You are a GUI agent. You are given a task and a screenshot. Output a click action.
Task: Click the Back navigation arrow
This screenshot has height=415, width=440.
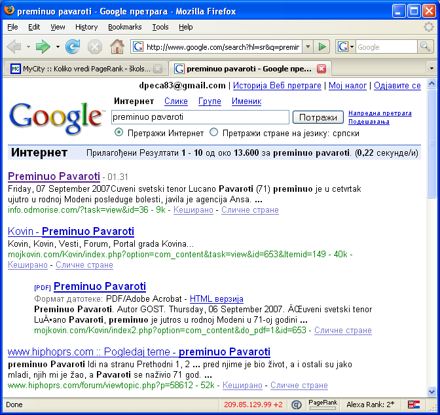click(14, 46)
